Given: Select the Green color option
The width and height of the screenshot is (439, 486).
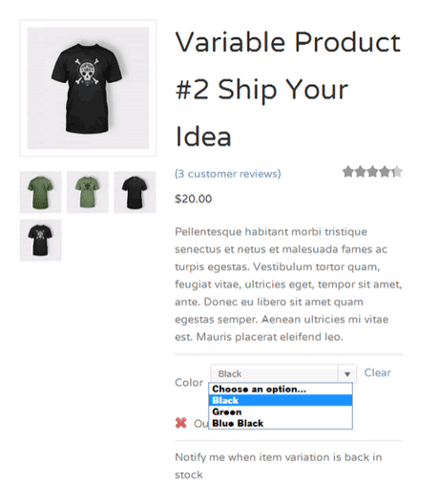Looking at the screenshot, I should (281, 412).
